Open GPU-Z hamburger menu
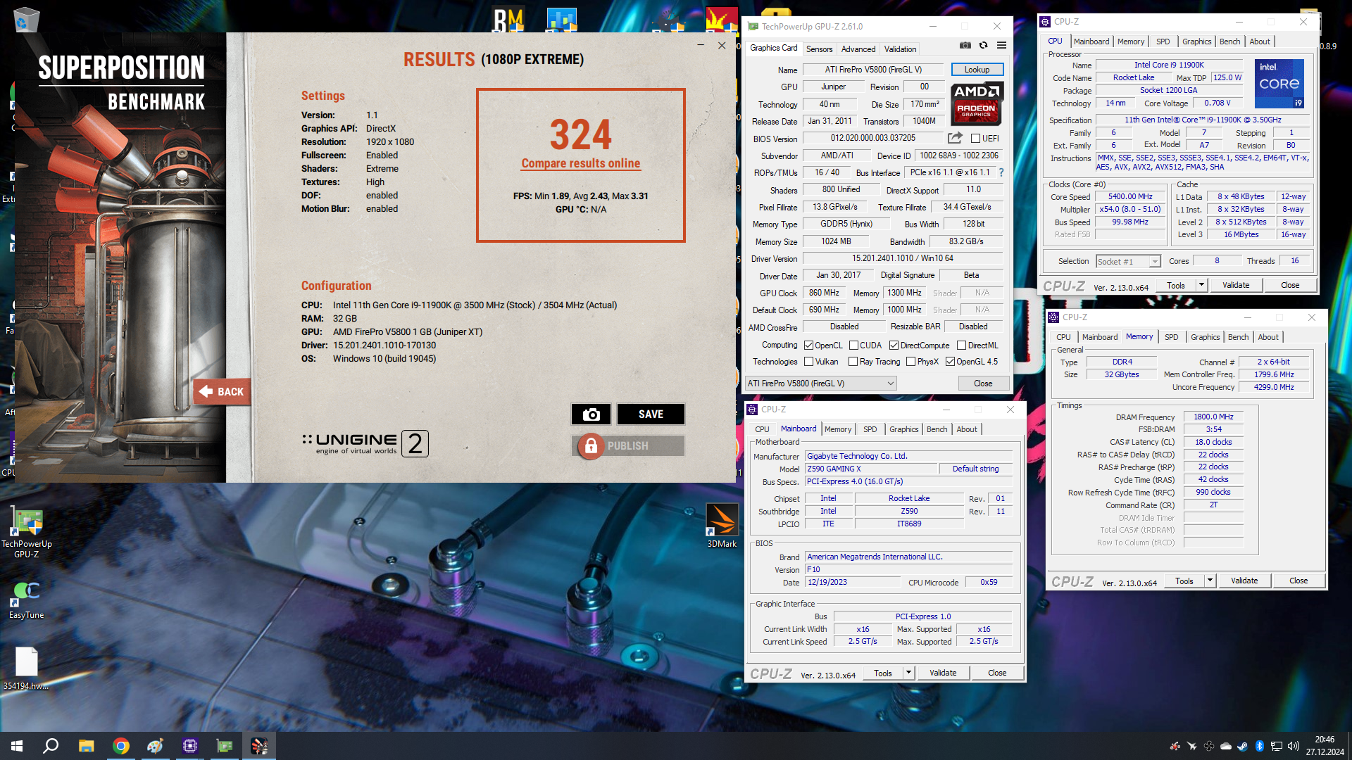This screenshot has width=1352, height=760. (1001, 46)
